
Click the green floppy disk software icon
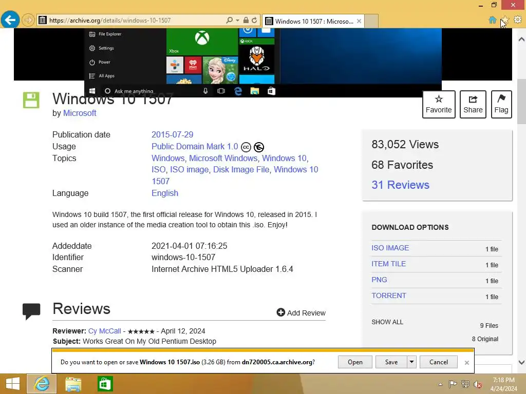(31, 100)
